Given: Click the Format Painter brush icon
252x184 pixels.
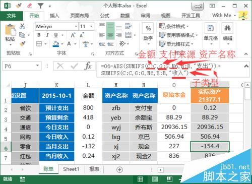Looking at the screenshot, I should pos(22,44).
